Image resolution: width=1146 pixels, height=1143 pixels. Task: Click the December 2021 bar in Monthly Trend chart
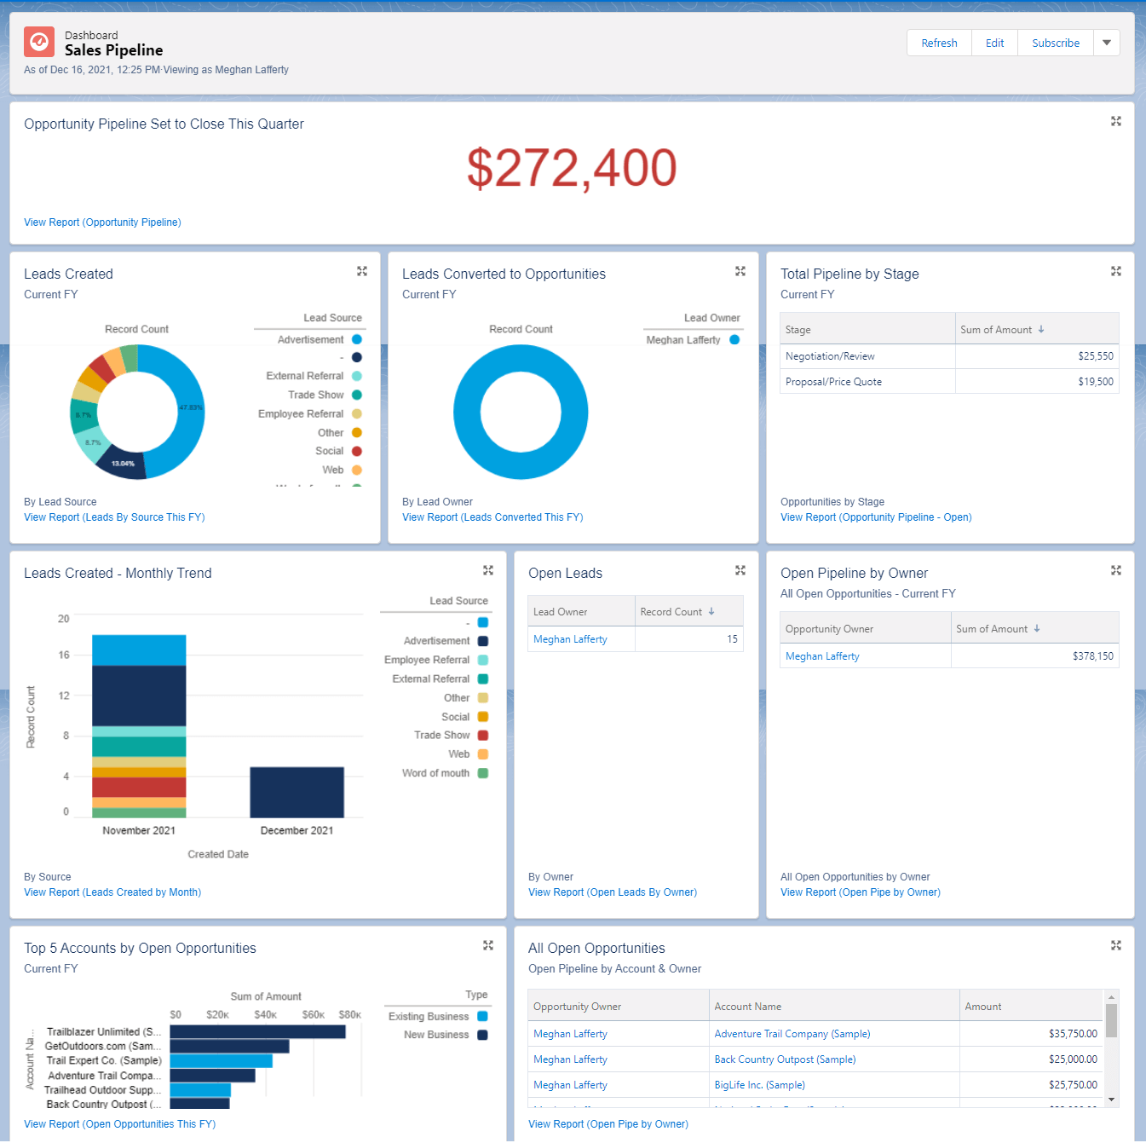point(297,793)
